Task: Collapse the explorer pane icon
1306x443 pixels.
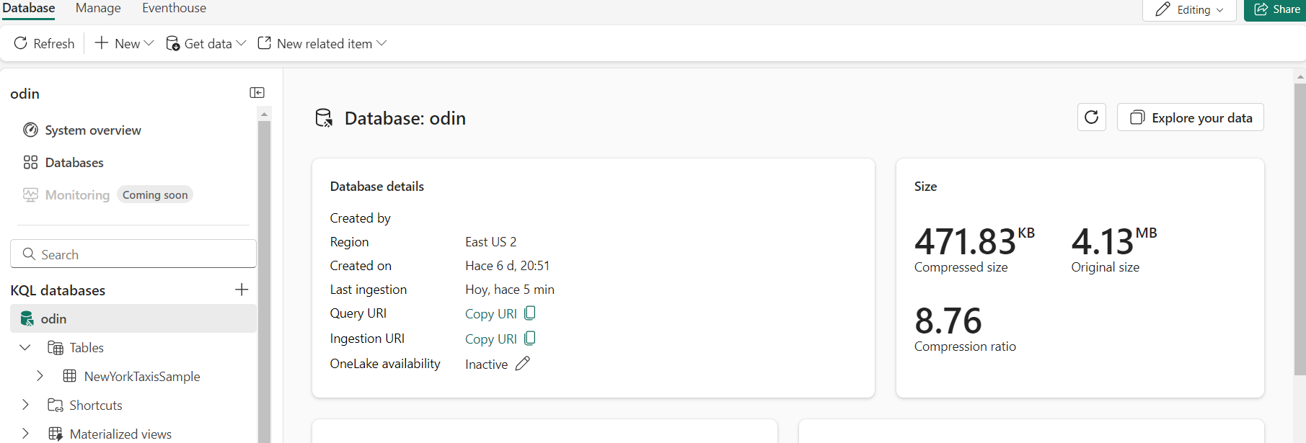Action: 257,93
